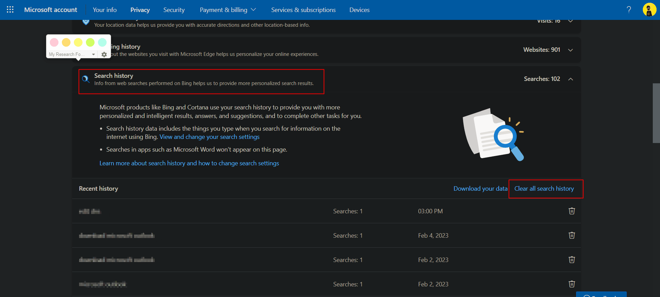Image resolution: width=660 pixels, height=297 pixels.
Task: Open highlighter popup settings gear
Action: point(104,54)
